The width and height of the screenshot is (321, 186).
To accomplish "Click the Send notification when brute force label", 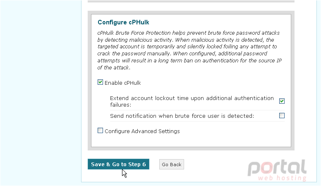I will pyautogui.click(x=182, y=116).
